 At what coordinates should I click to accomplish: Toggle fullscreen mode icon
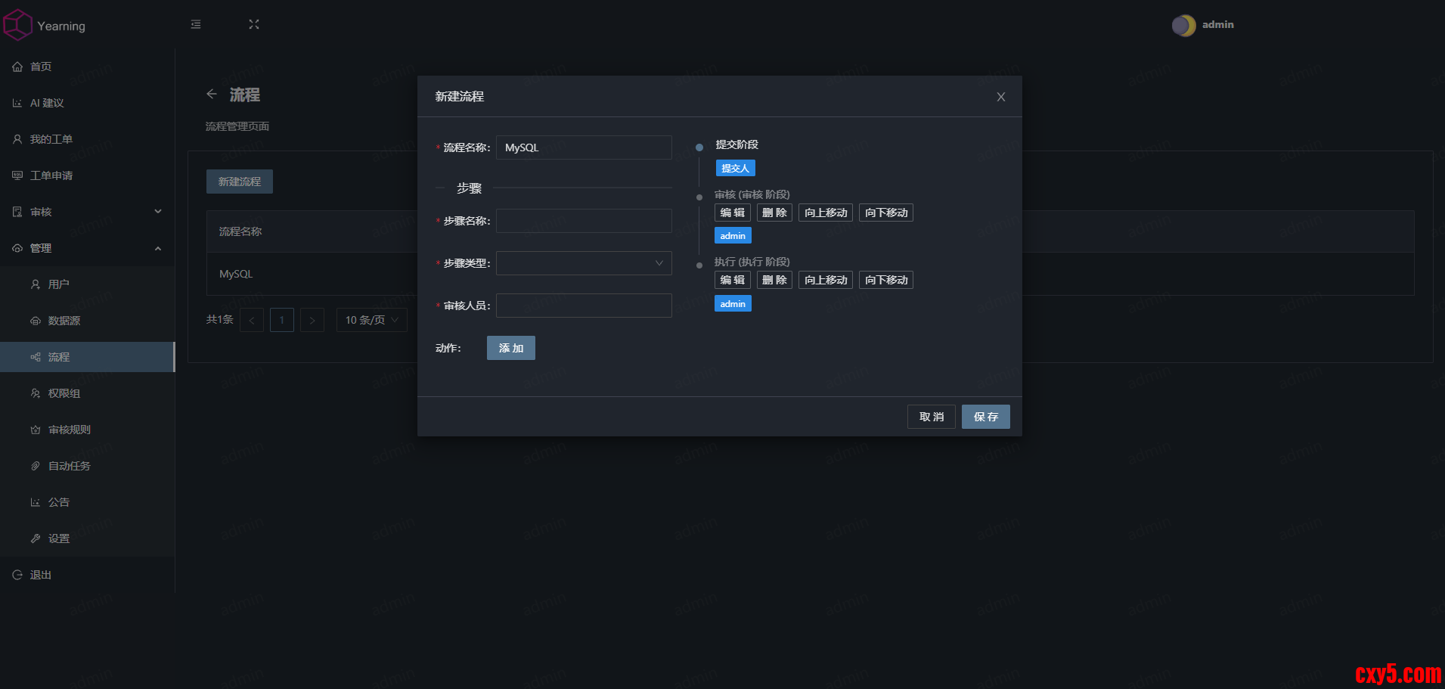pos(254,24)
